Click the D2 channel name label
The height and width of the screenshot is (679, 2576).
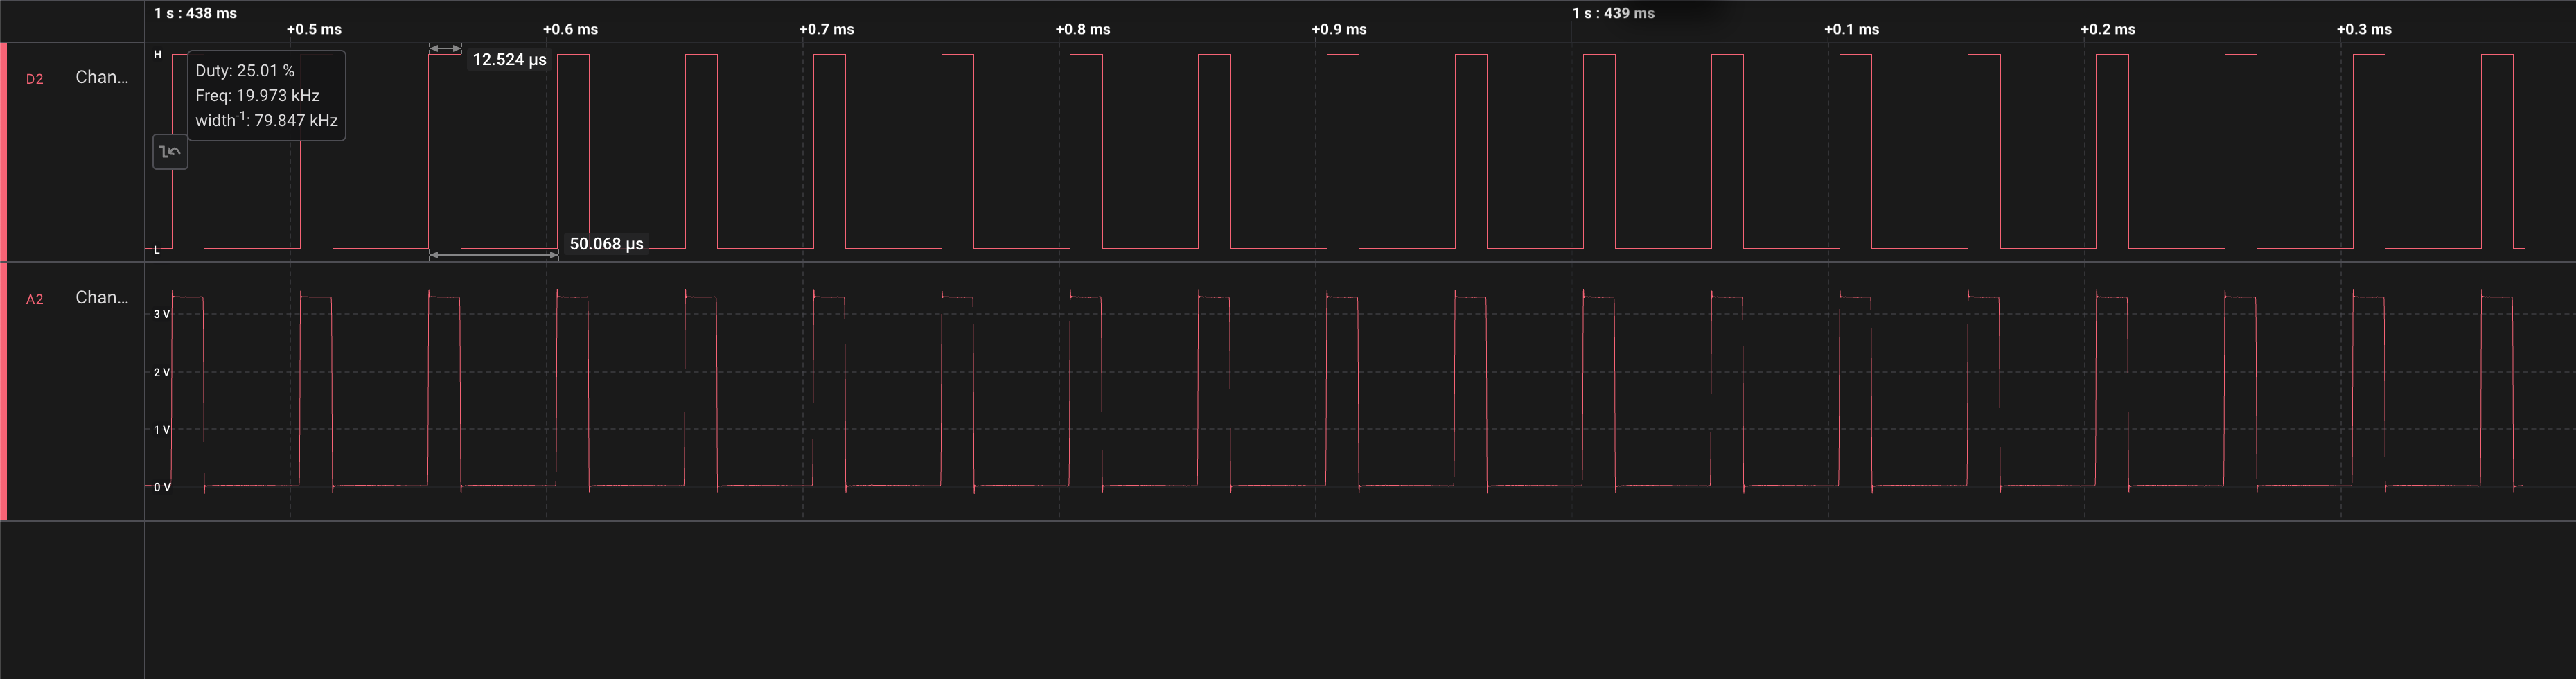point(102,77)
